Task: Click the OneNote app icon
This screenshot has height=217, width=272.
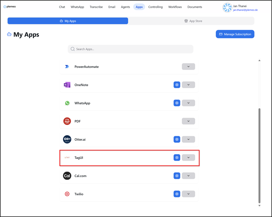Action: [67, 85]
